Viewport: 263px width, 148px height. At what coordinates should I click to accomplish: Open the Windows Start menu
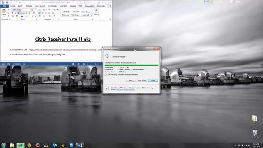[4, 145]
